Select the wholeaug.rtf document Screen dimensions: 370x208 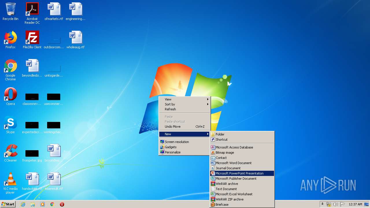click(x=75, y=40)
